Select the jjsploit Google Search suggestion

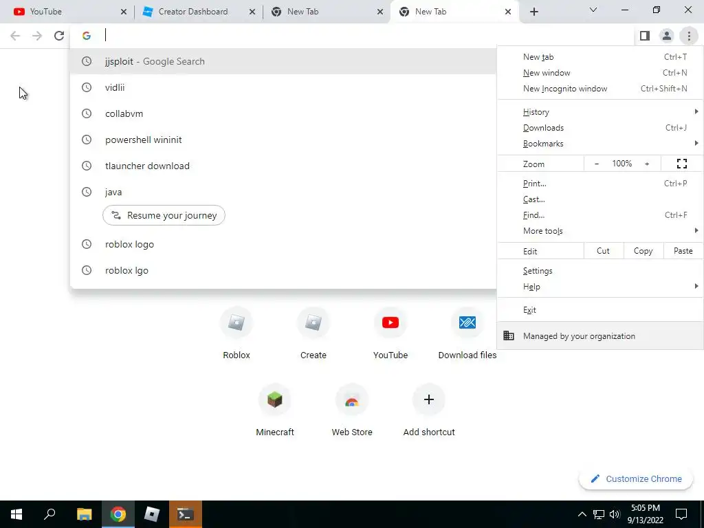283,61
